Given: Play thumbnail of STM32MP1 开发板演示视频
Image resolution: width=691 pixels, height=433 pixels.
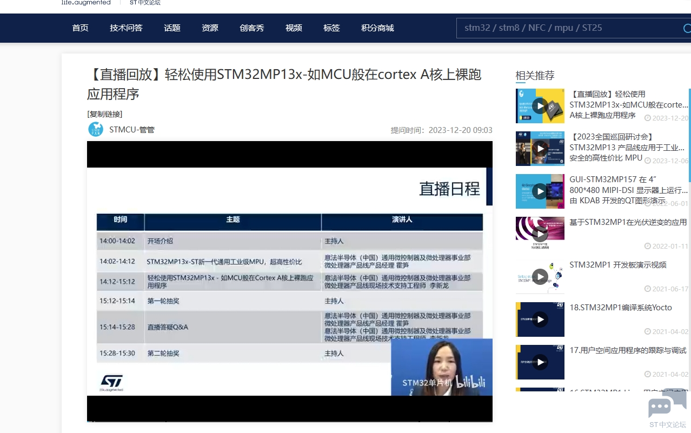Looking at the screenshot, I should (540, 277).
